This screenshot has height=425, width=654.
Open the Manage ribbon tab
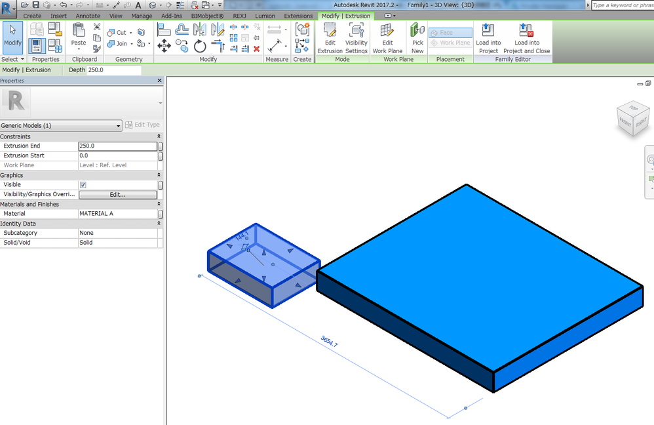click(x=142, y=16)
